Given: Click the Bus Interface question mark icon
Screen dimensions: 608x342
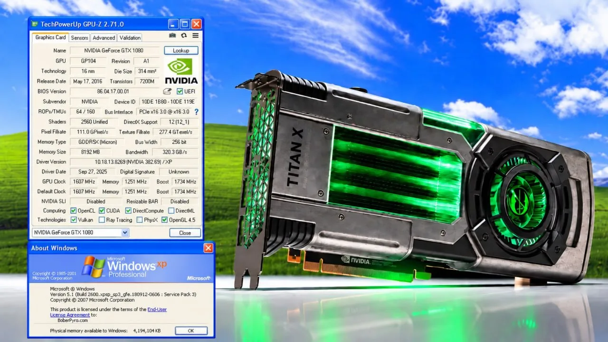Looking at the screenshot, I should pyautogui.click(x=196, y=112).
